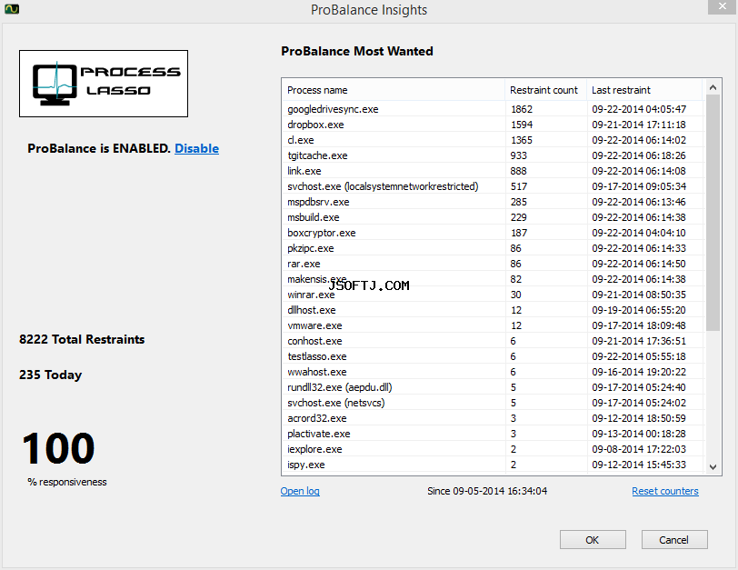Screen dimensions: 738x570
Task: Click timestamp 09-22-2014 04:05:47
Action: (x=639, y=109)
